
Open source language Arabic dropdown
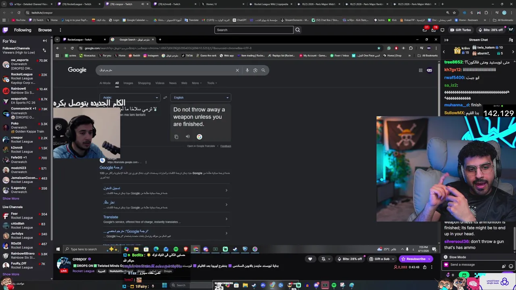click(x=130, y=97)
